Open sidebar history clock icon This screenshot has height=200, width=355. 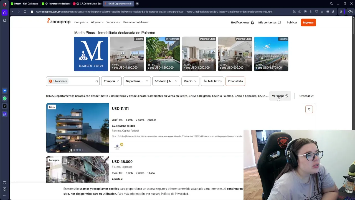[x=4, y=189]
